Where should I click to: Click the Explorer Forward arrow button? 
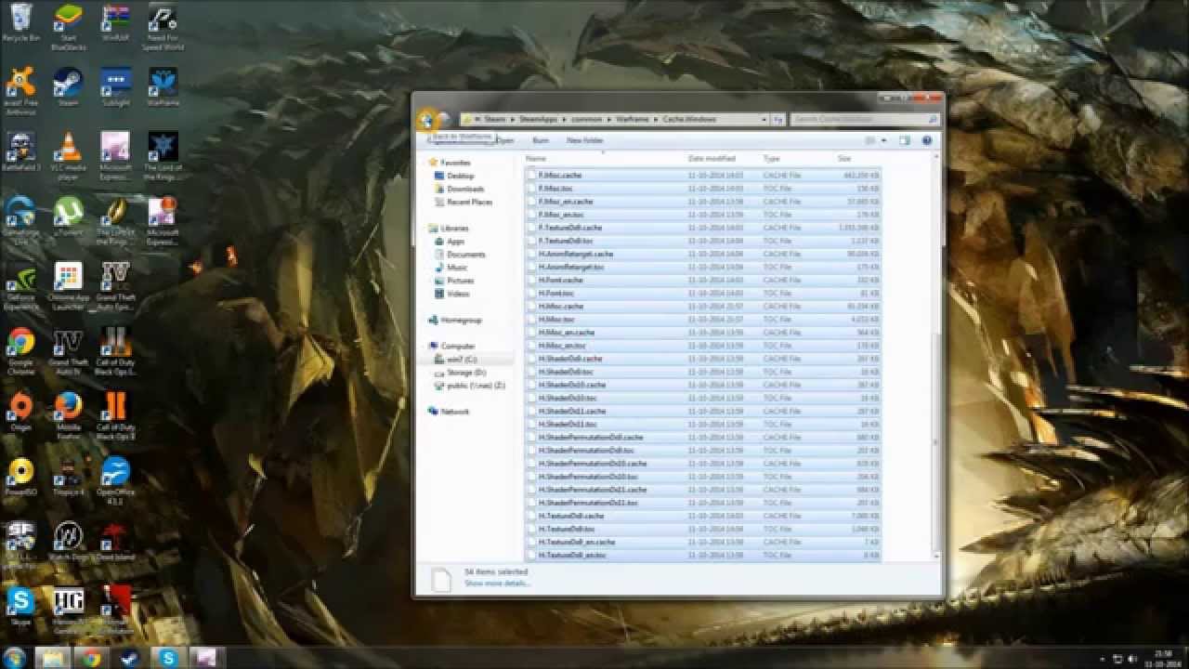(x=444, y=119)
